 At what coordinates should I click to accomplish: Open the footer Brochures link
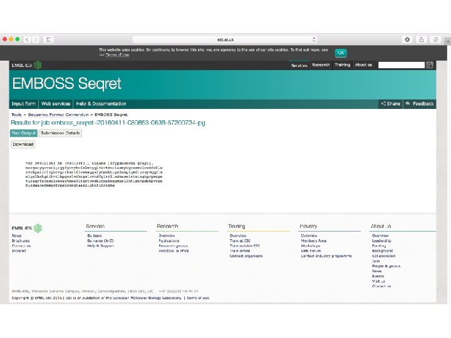[x=21, y=241]
